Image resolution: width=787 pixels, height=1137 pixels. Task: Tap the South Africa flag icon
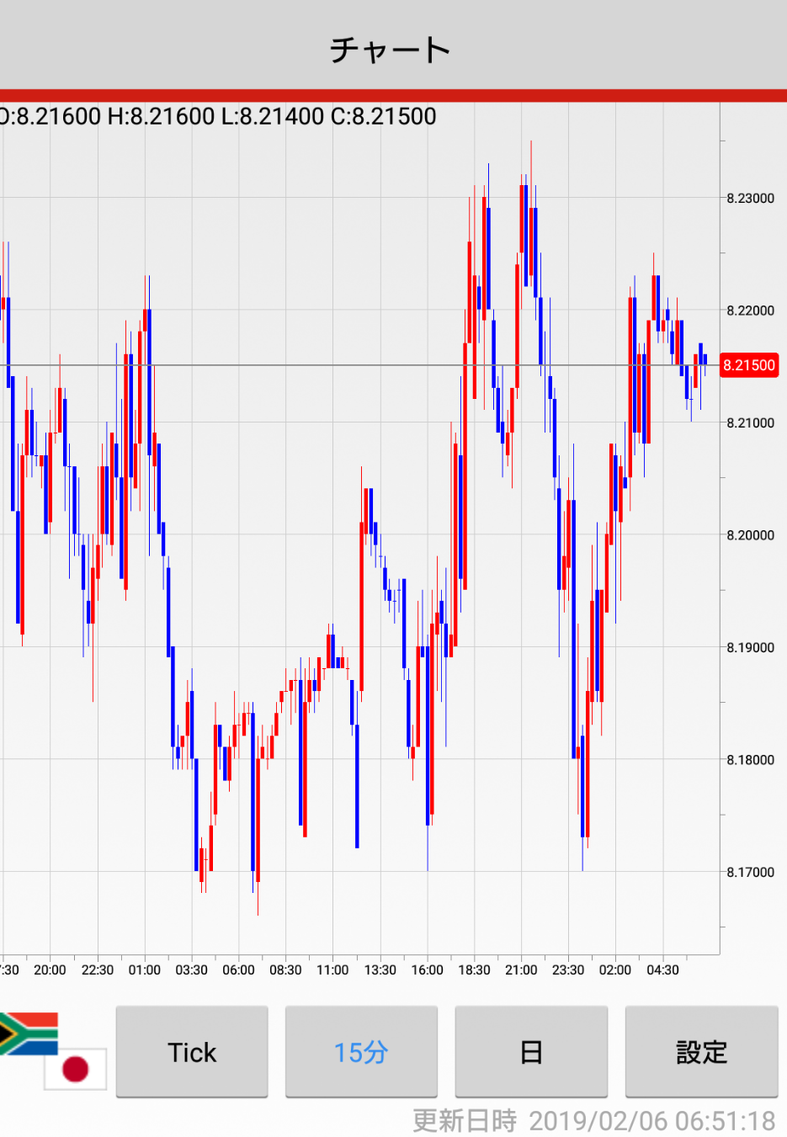click(29, 1033)
